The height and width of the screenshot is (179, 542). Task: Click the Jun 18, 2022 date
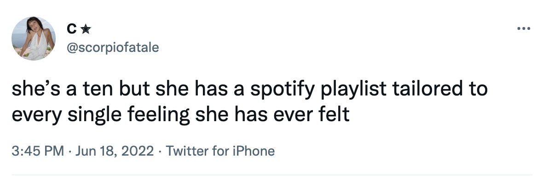pyautogui.click(x=114, y=151)
